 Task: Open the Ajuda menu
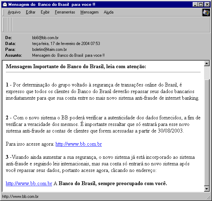(108, 12)
